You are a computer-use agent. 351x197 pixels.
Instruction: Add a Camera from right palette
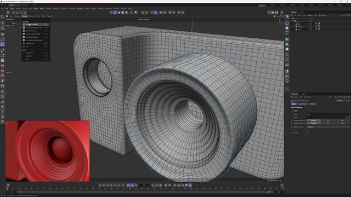coord(287,77)
